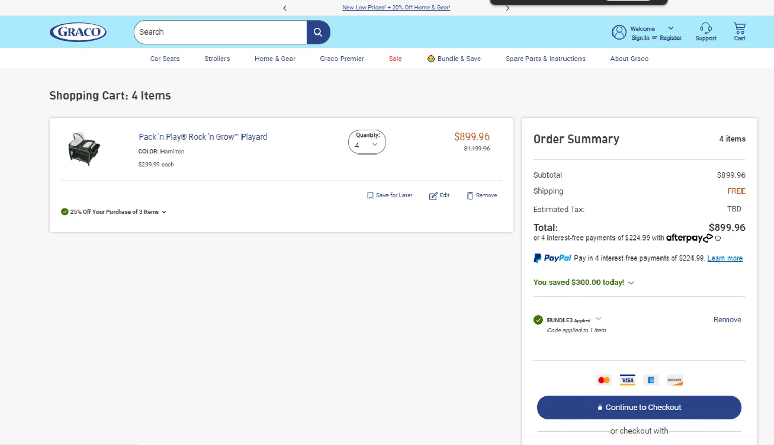Click the Visa payment icon
The image size is (774, 445).
point(627,380)
